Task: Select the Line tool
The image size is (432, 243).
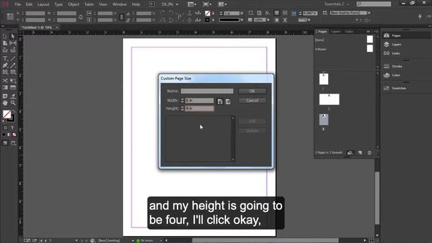Action: 13,59
